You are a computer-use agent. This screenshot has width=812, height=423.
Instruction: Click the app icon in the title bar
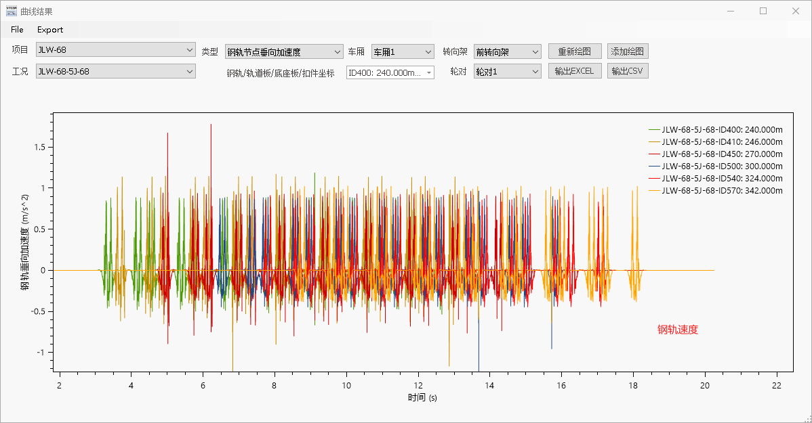point(12,11)
